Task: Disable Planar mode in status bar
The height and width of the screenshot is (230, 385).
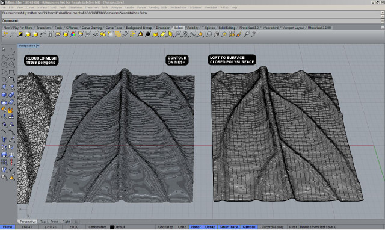Action: 196,227
